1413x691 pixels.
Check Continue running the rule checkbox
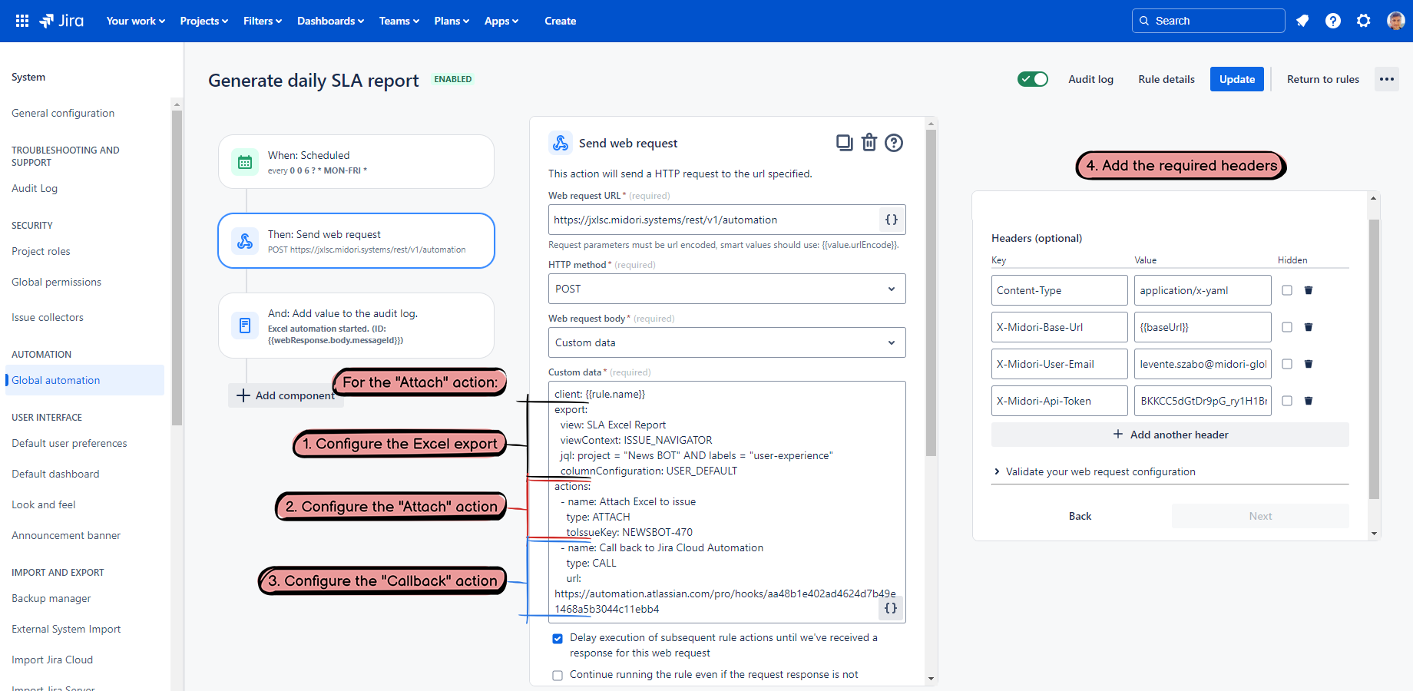(558, 675)
